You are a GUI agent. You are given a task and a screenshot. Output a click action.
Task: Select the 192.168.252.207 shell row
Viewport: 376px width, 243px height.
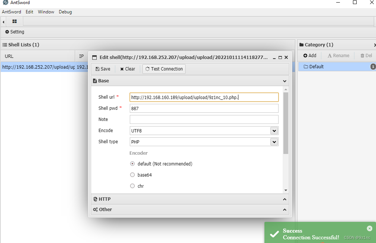point(44,67)
